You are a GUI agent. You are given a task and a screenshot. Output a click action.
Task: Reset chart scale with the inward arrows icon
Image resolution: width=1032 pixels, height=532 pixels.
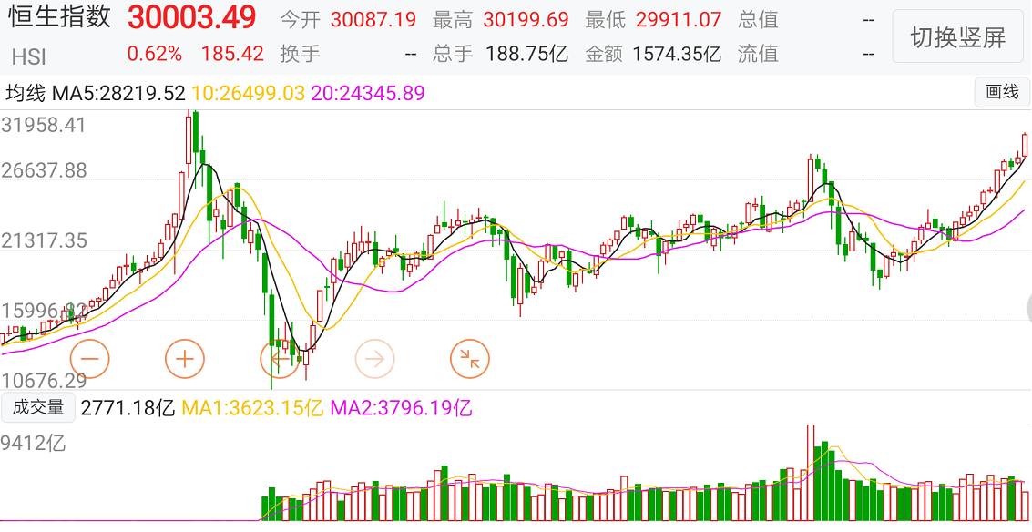point(470,358)
